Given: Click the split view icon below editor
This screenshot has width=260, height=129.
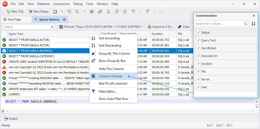Looking at the screenshot, I should click(3, 111).
